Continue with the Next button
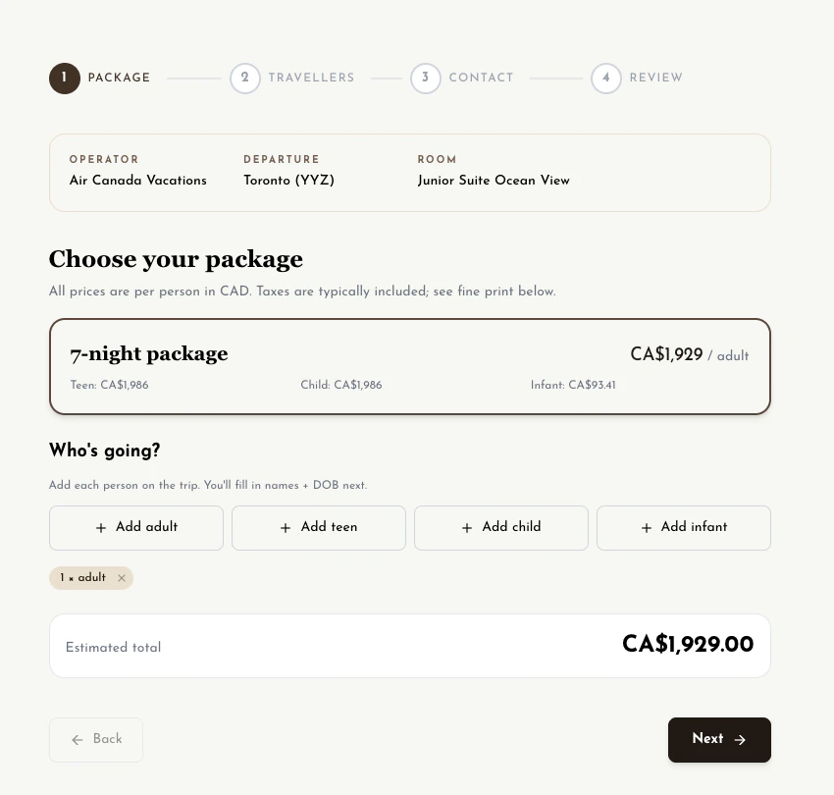The width and height of the screenshot is (834, 795). (719, 740)
